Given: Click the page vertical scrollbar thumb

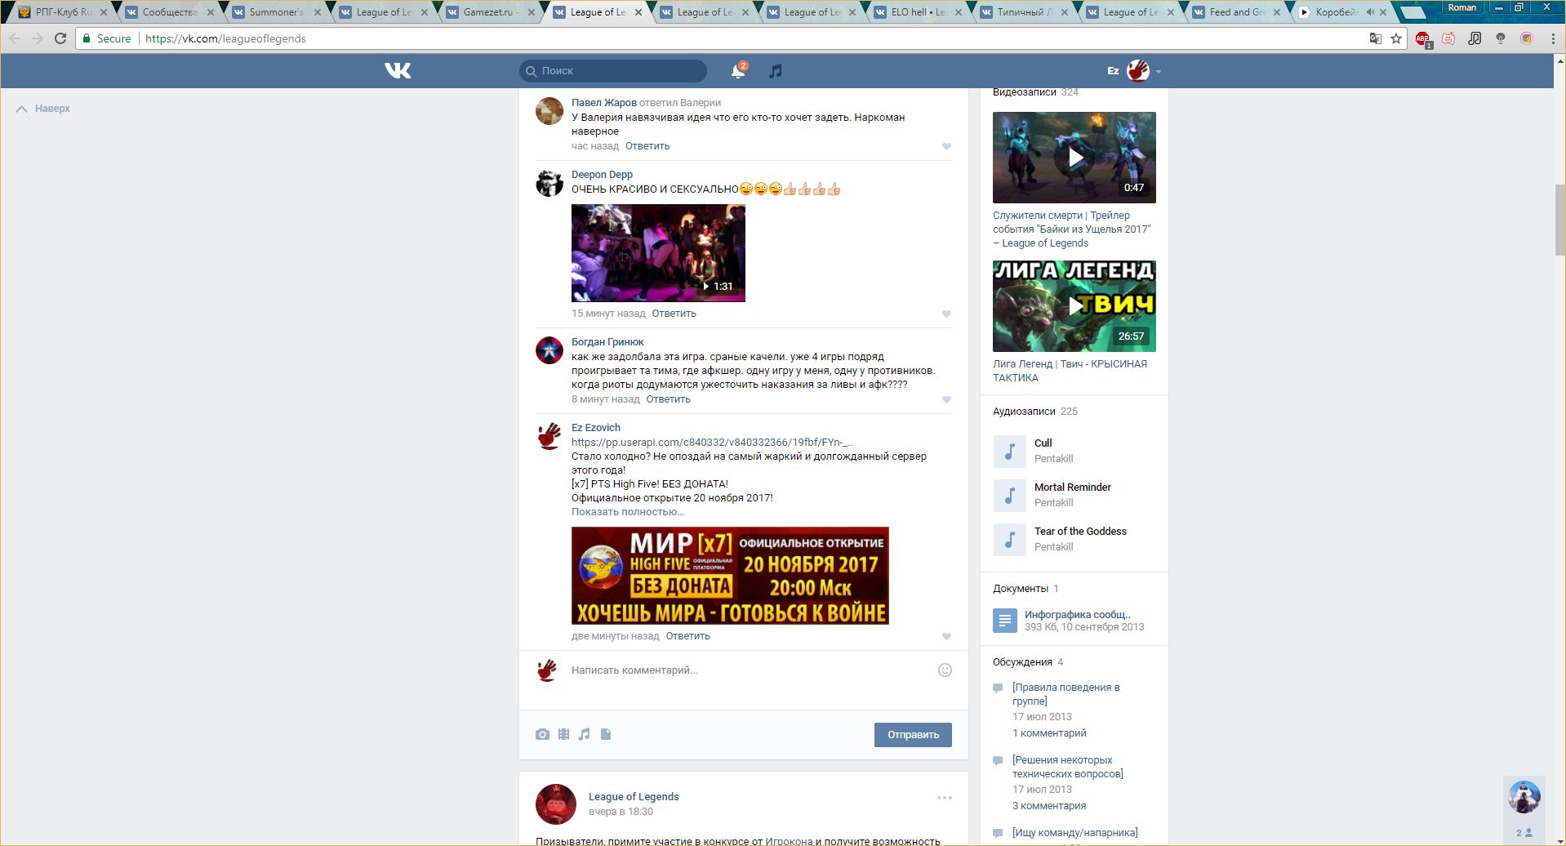Looking at the screenshot, I should click(1559, 220).
